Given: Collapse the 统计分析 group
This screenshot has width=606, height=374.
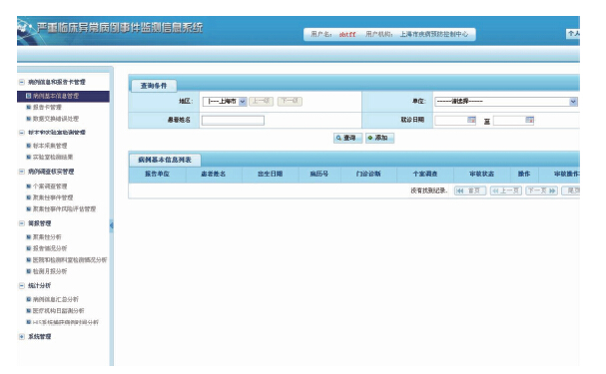Looking at the screenshot, I should pyautogui.click(x=22, y=286).
